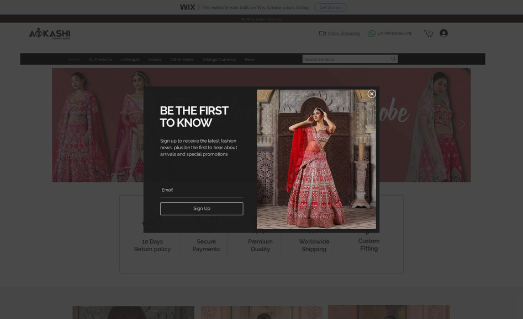Viewport: 523px width, 319px height.
Task: Click the WhatsApp icon in header
Action: (372, 34)
